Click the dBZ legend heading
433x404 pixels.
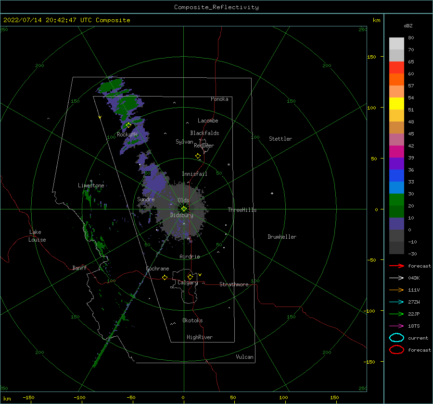pyautogui.click(x=408, y=25)
